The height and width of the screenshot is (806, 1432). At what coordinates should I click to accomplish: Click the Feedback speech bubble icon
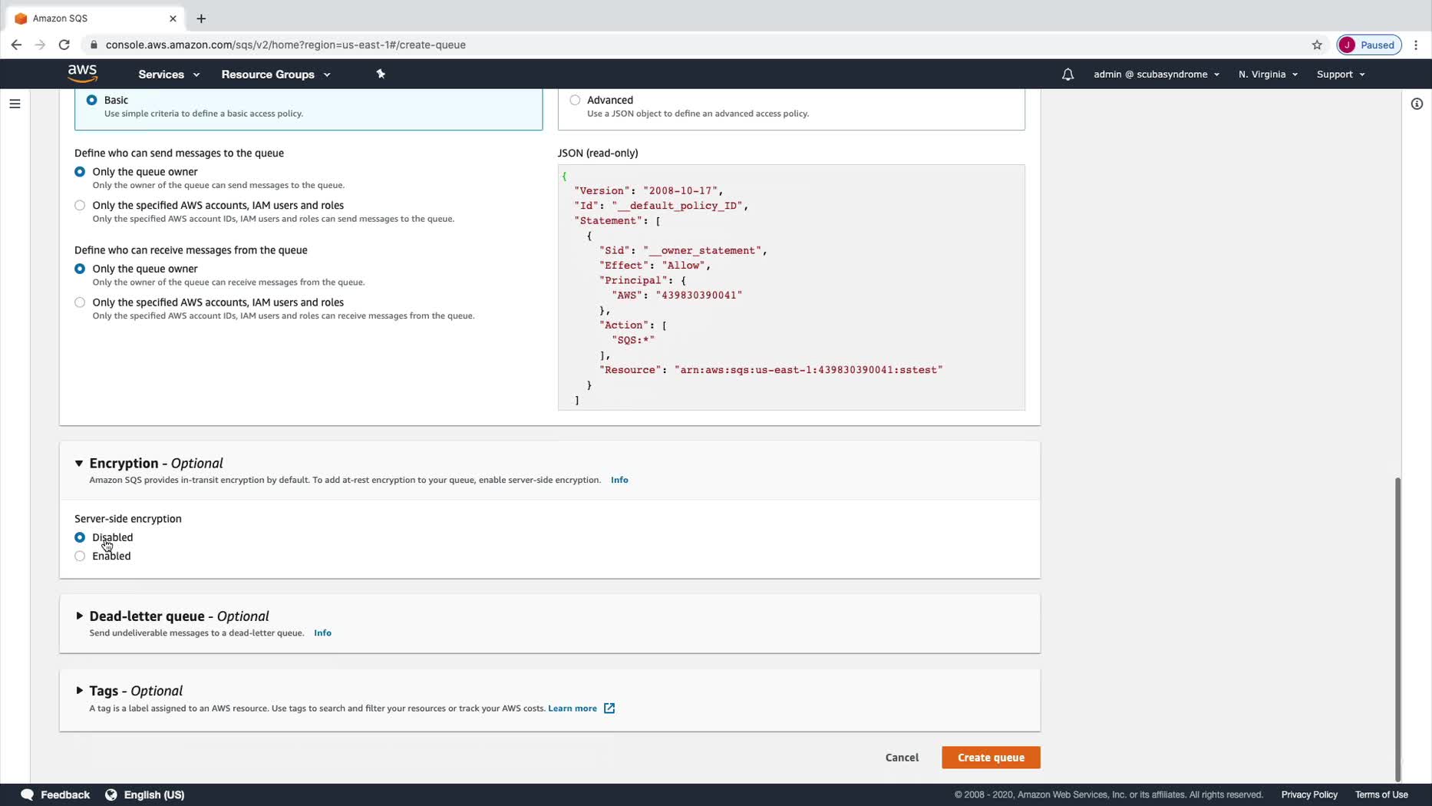coord(27,794)
